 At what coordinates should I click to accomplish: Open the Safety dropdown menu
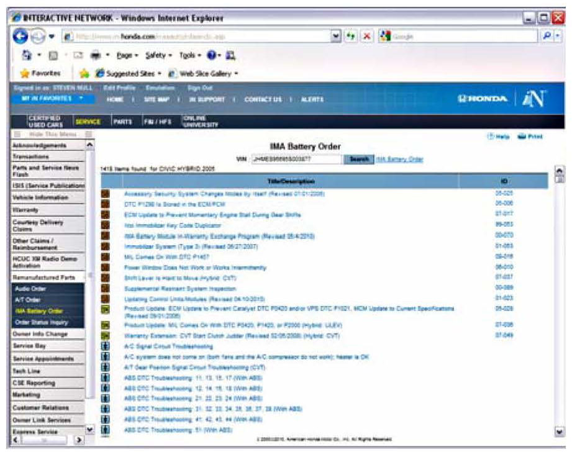pos(158,55)
